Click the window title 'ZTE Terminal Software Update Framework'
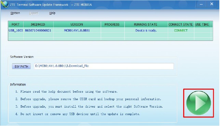The image size is (220, 126). [39, 5]
